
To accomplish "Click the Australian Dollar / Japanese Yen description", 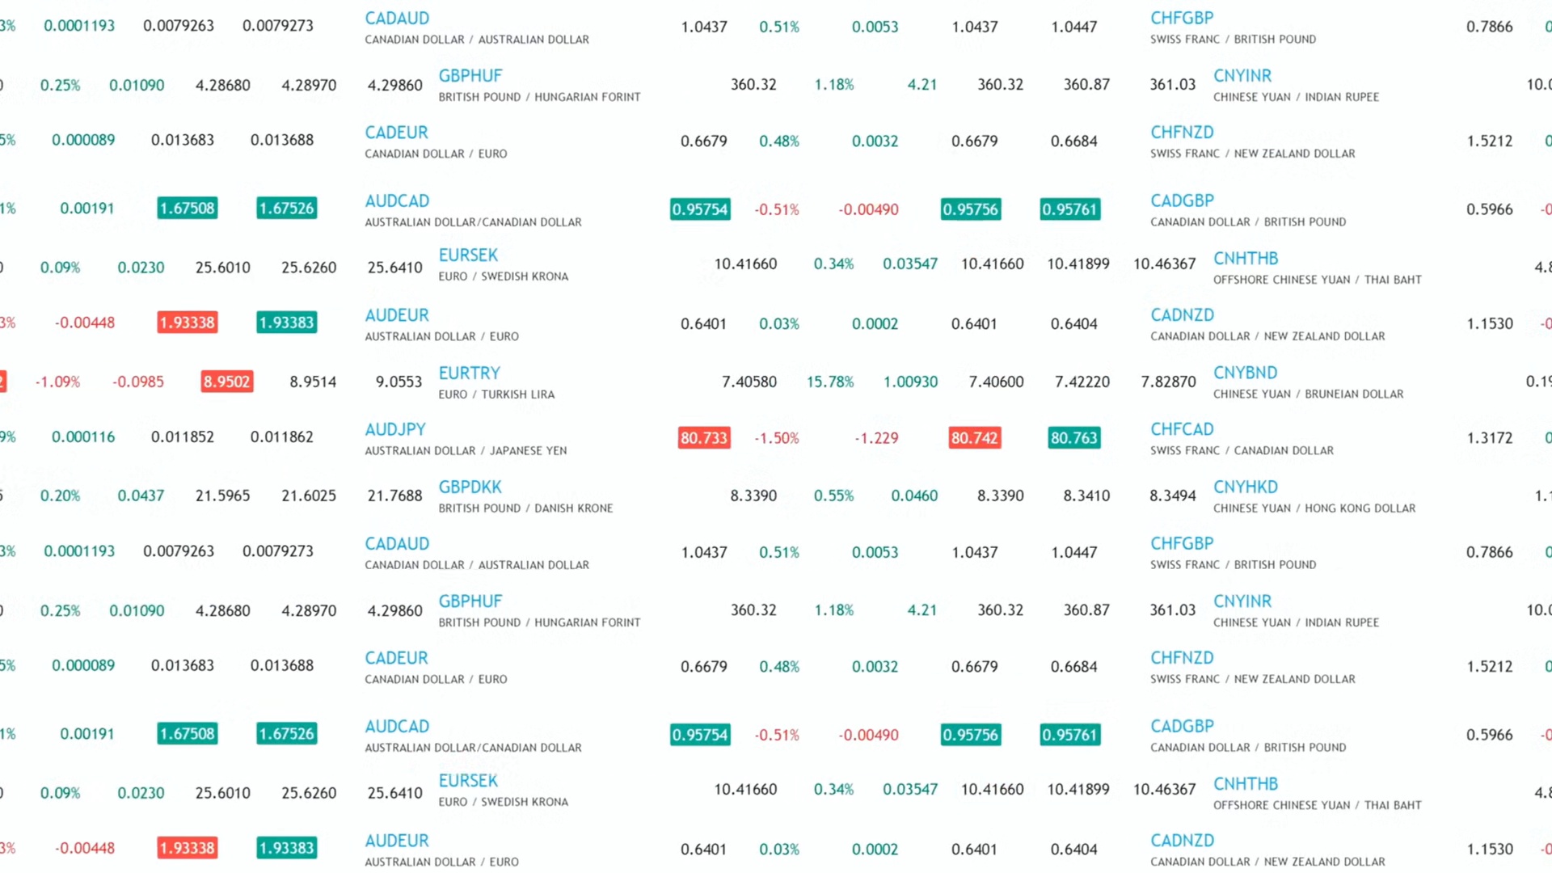I will [466, 451].
